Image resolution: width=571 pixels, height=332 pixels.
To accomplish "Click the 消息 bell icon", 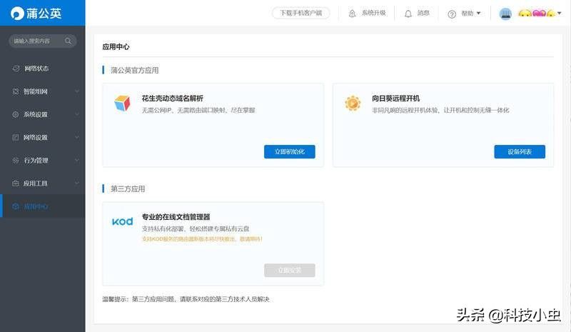I will click(408, 14).
